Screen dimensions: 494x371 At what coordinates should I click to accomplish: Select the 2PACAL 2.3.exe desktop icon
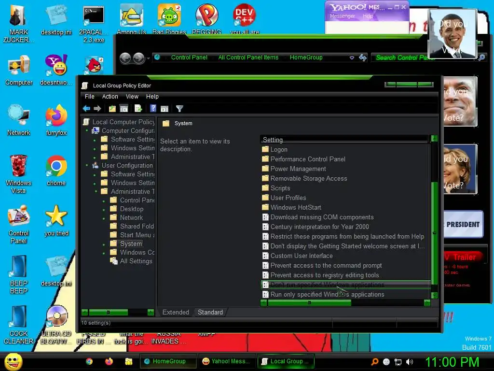click(94, 24)
